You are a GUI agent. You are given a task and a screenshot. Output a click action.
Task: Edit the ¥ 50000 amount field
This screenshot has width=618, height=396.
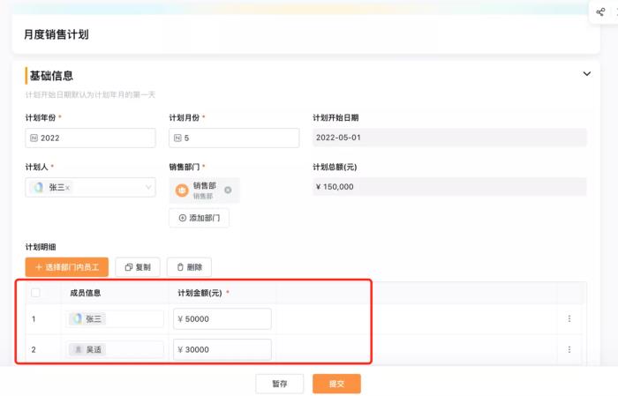pos(222,319)
